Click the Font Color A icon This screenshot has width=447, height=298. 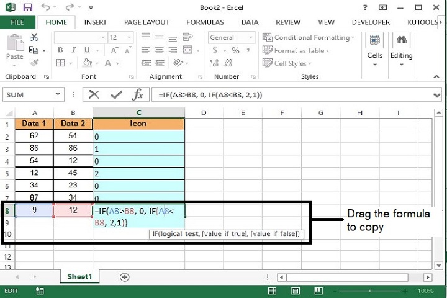(108, 63)
